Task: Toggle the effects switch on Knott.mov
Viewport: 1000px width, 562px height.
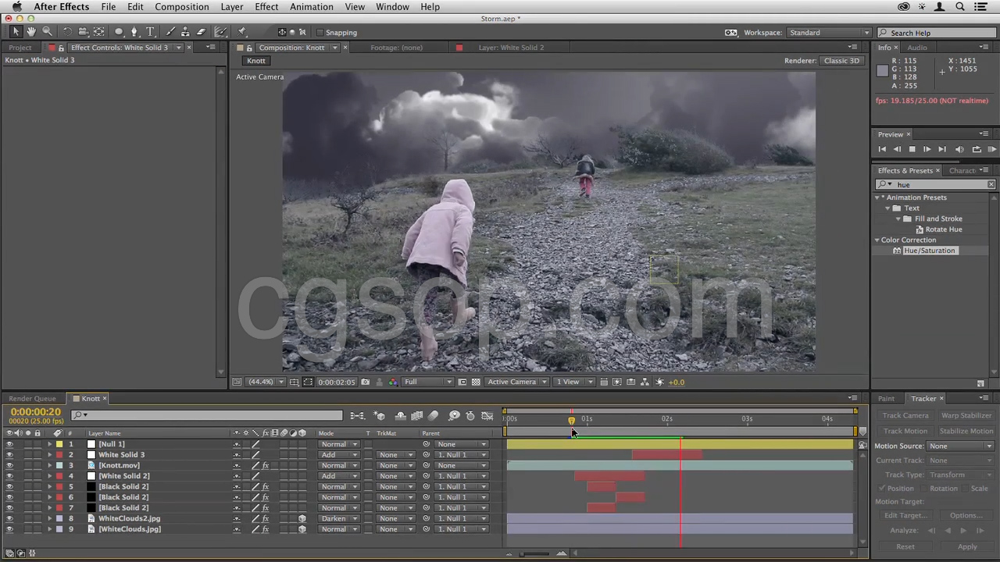Action: click(266, 465)
